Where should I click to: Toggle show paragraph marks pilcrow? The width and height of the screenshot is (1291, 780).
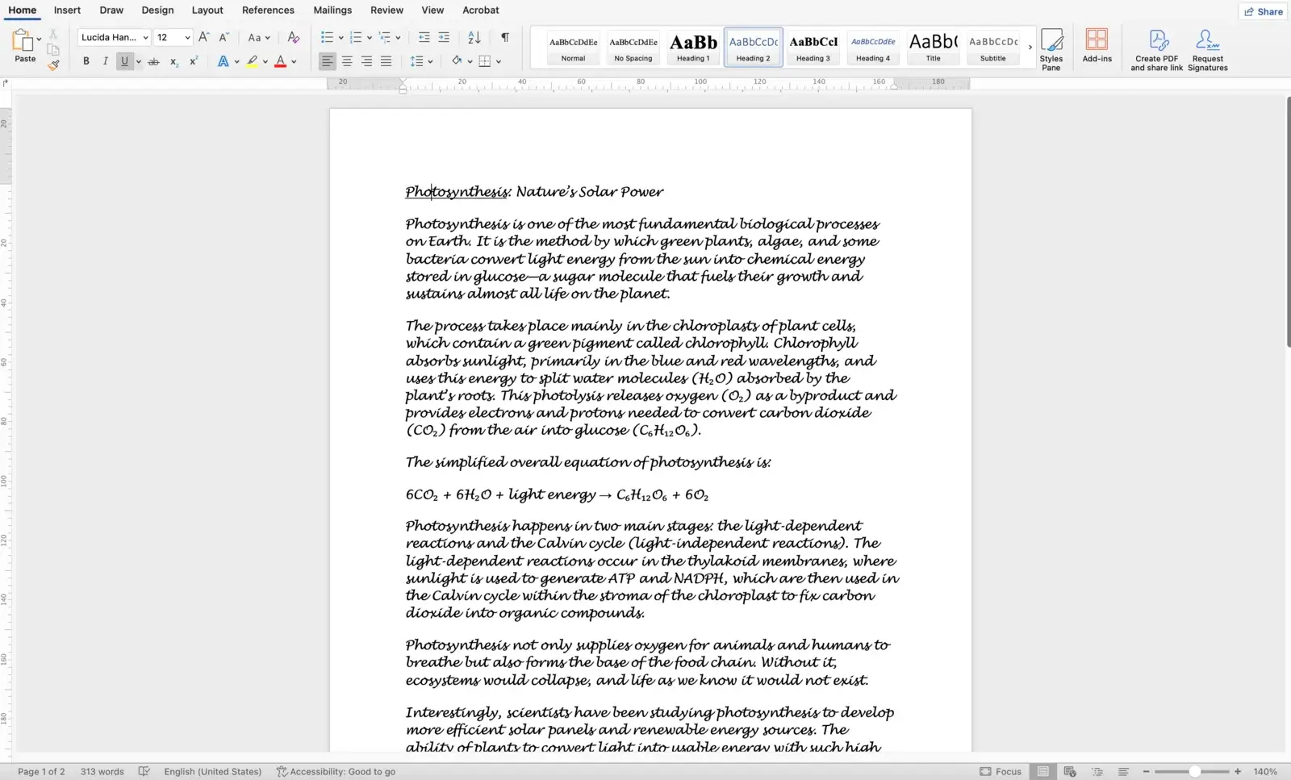click(505, 37)
